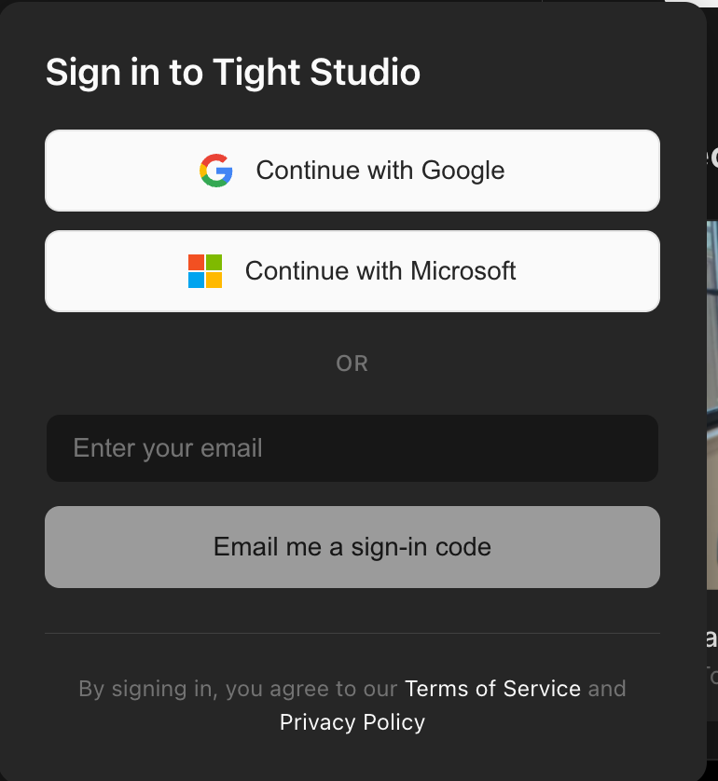
Task: Click the placeholder text in the email box
Action: pyautogui.click(x=168, y=448)
